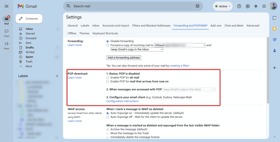The image size is (280, 142).
Task: Open the Google apps grid
Action: point(264,6)
